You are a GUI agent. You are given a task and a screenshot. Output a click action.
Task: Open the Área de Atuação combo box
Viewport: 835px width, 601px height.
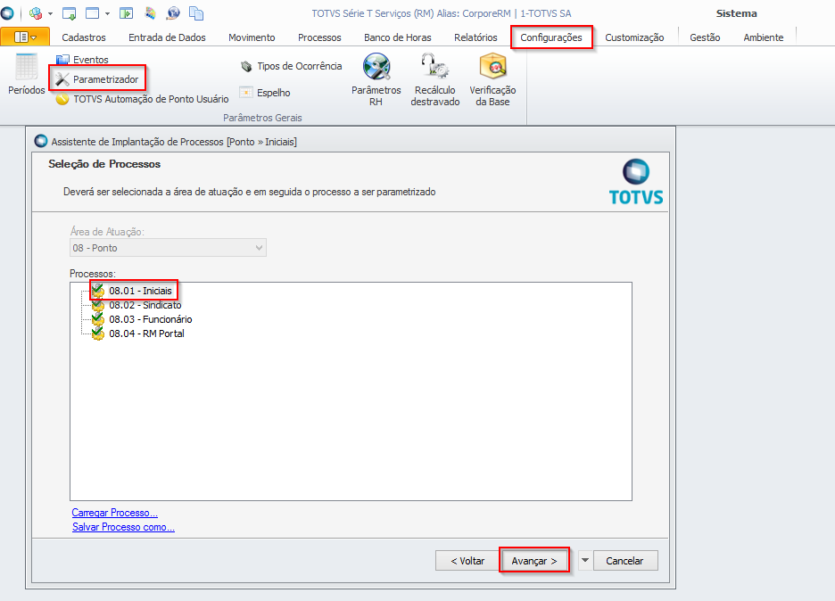point(169,248)
